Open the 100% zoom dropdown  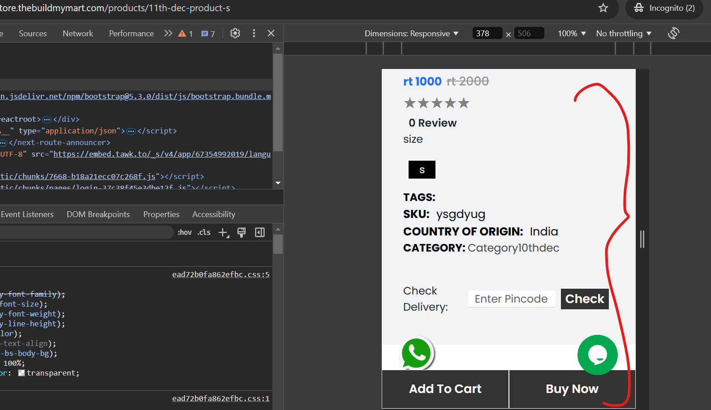point(572,34)
